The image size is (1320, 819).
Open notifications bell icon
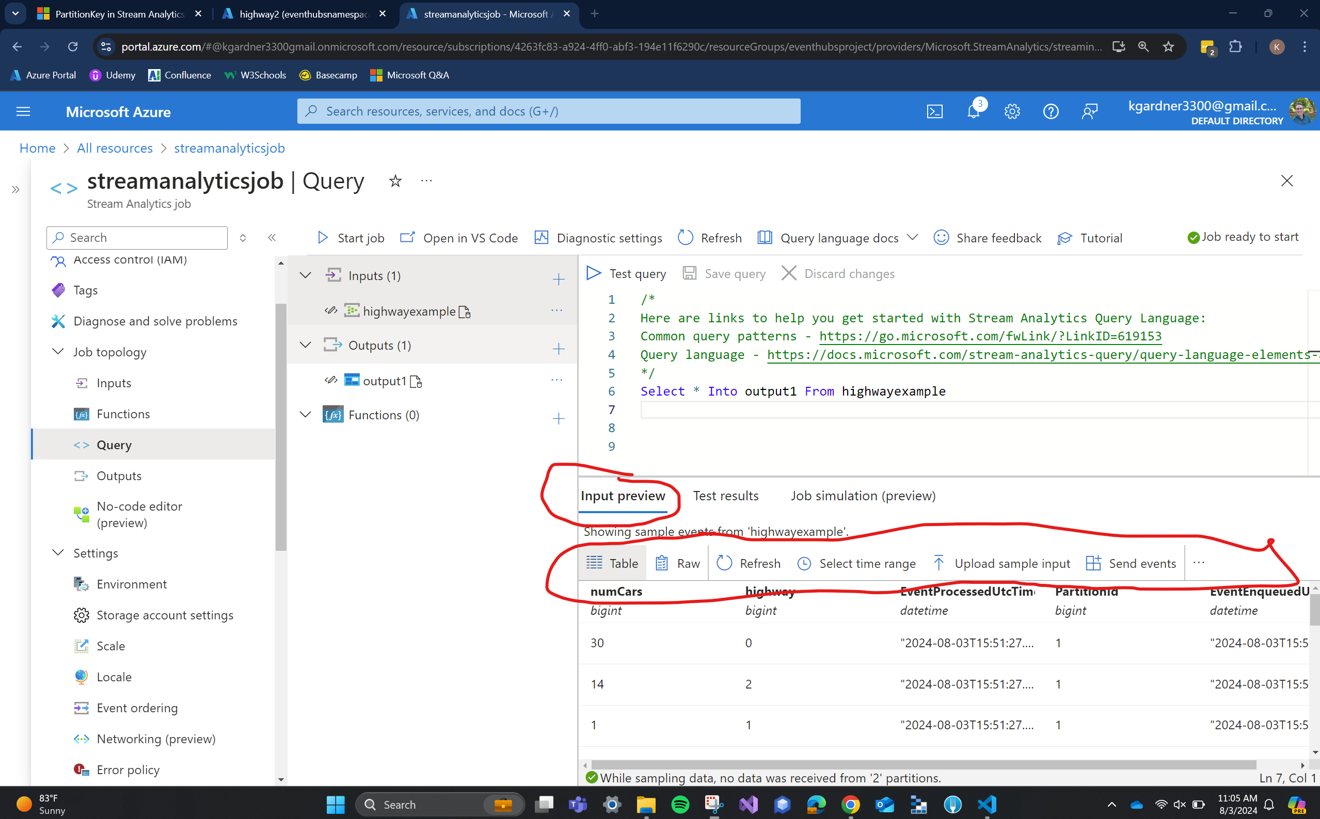pyautogui.click(x=974, y=111)
